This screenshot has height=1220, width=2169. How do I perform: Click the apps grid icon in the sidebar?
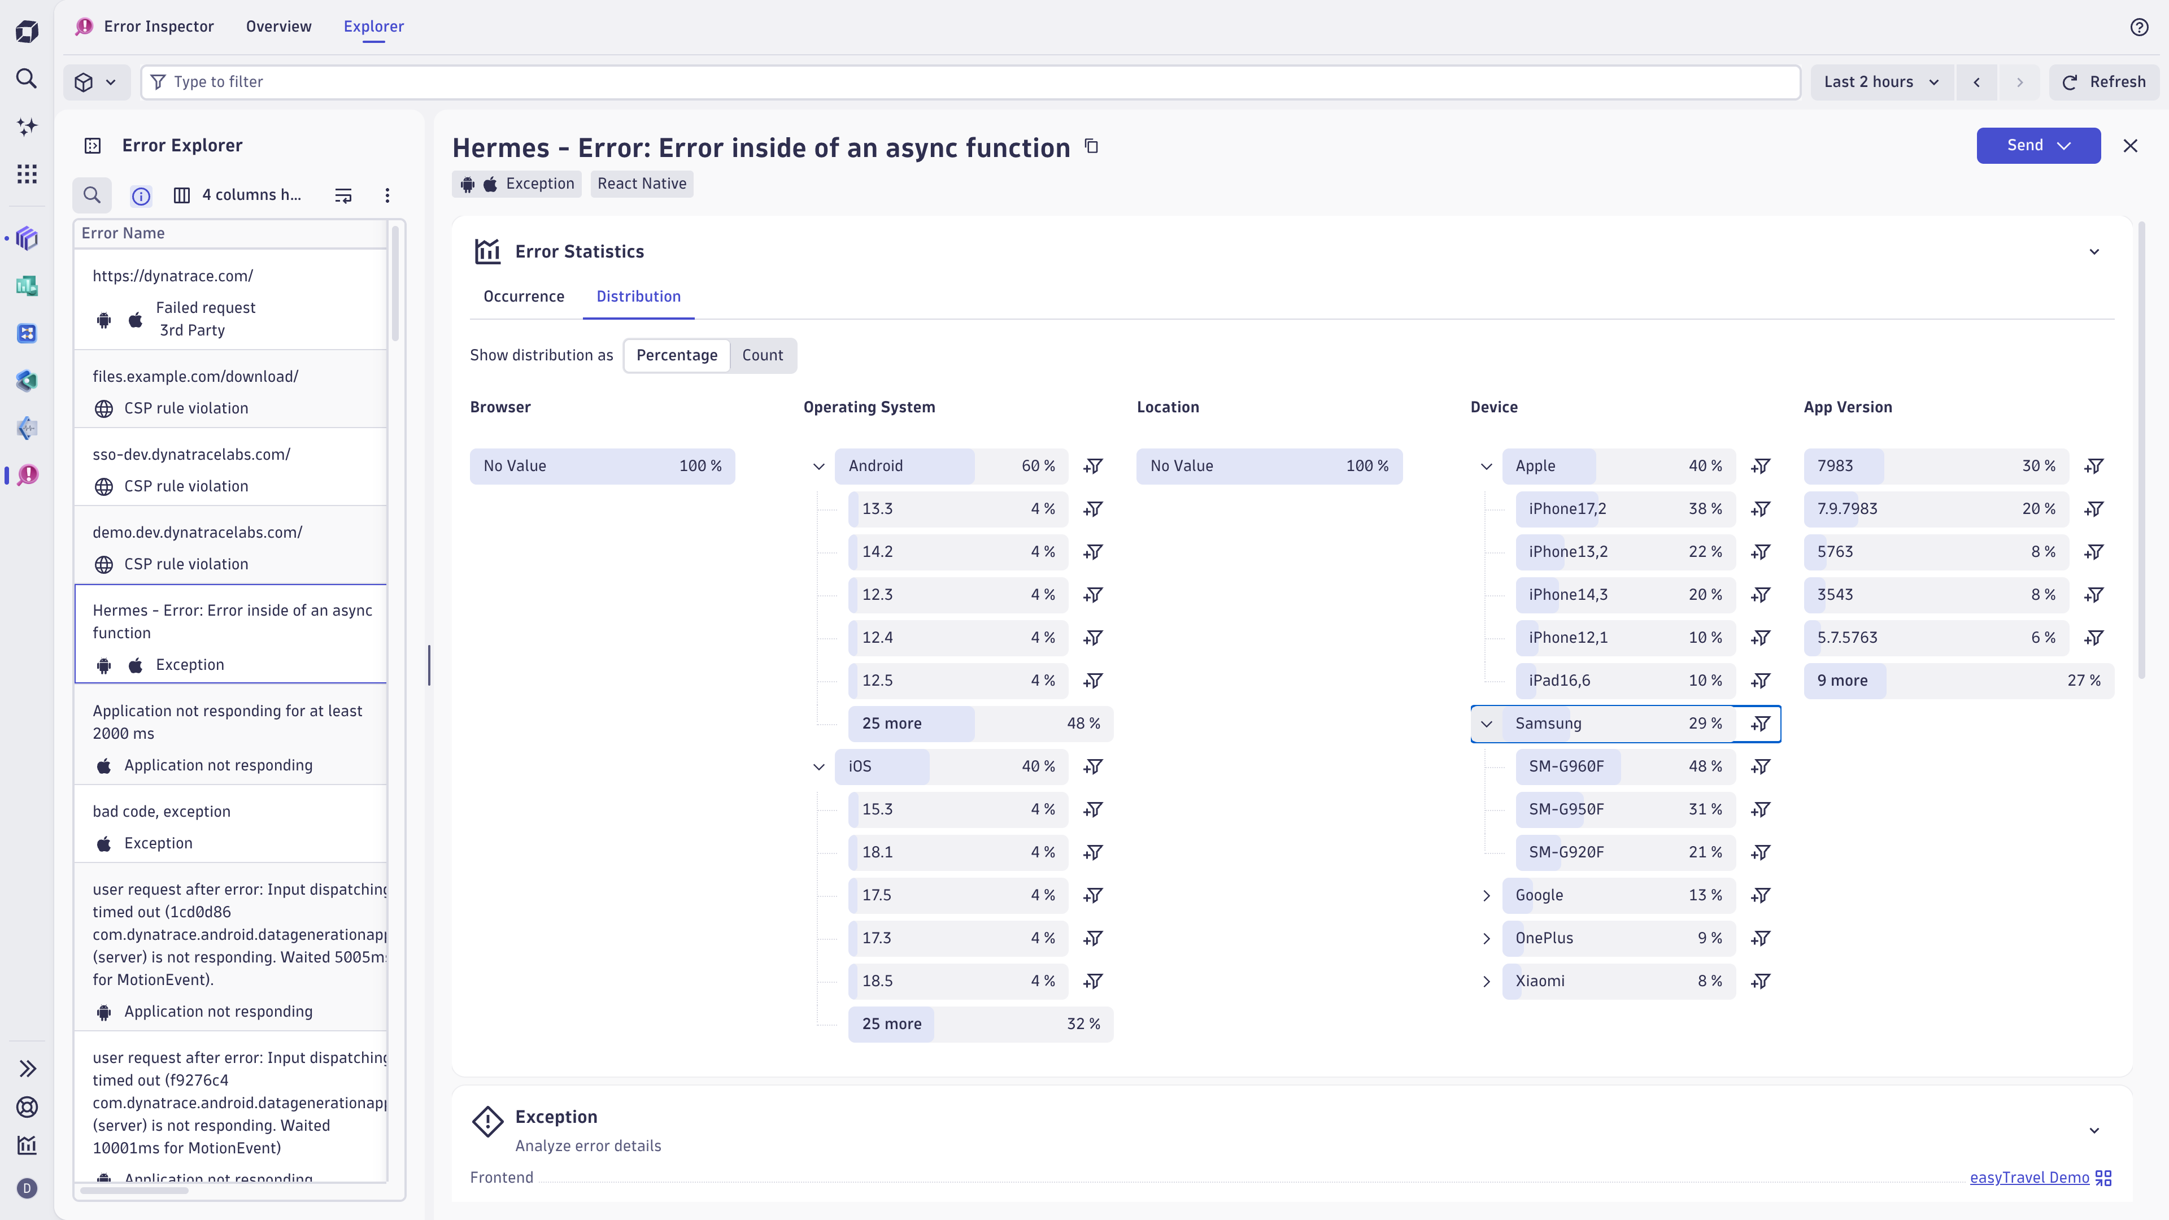point(27,175)
